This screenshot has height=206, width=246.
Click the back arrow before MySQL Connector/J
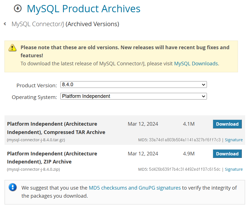pyautogui.click(x=5, y=24)
